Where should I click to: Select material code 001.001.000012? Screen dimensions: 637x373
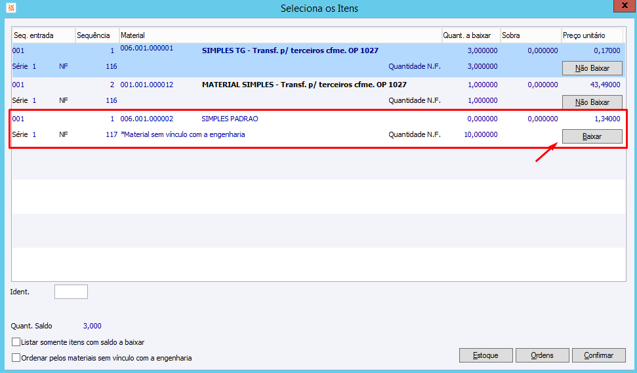(147, 85)
